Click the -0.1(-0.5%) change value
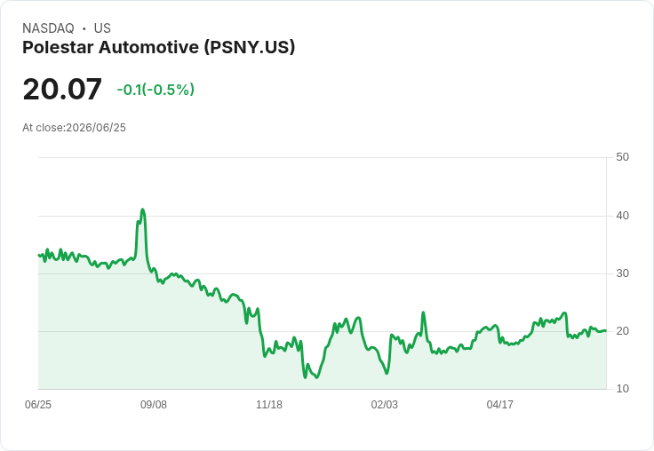The width and height of the screenshot is (654, 451). [156, 90]
